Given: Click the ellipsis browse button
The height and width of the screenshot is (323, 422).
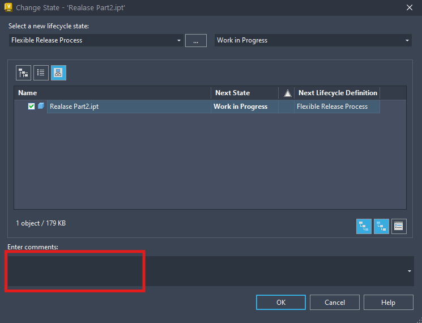Looking at the screenshot, I should [196, 41].
